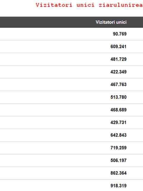143x191 pixels.
Task: Select the 90.769 visitor value
Action: coord(120,34)
